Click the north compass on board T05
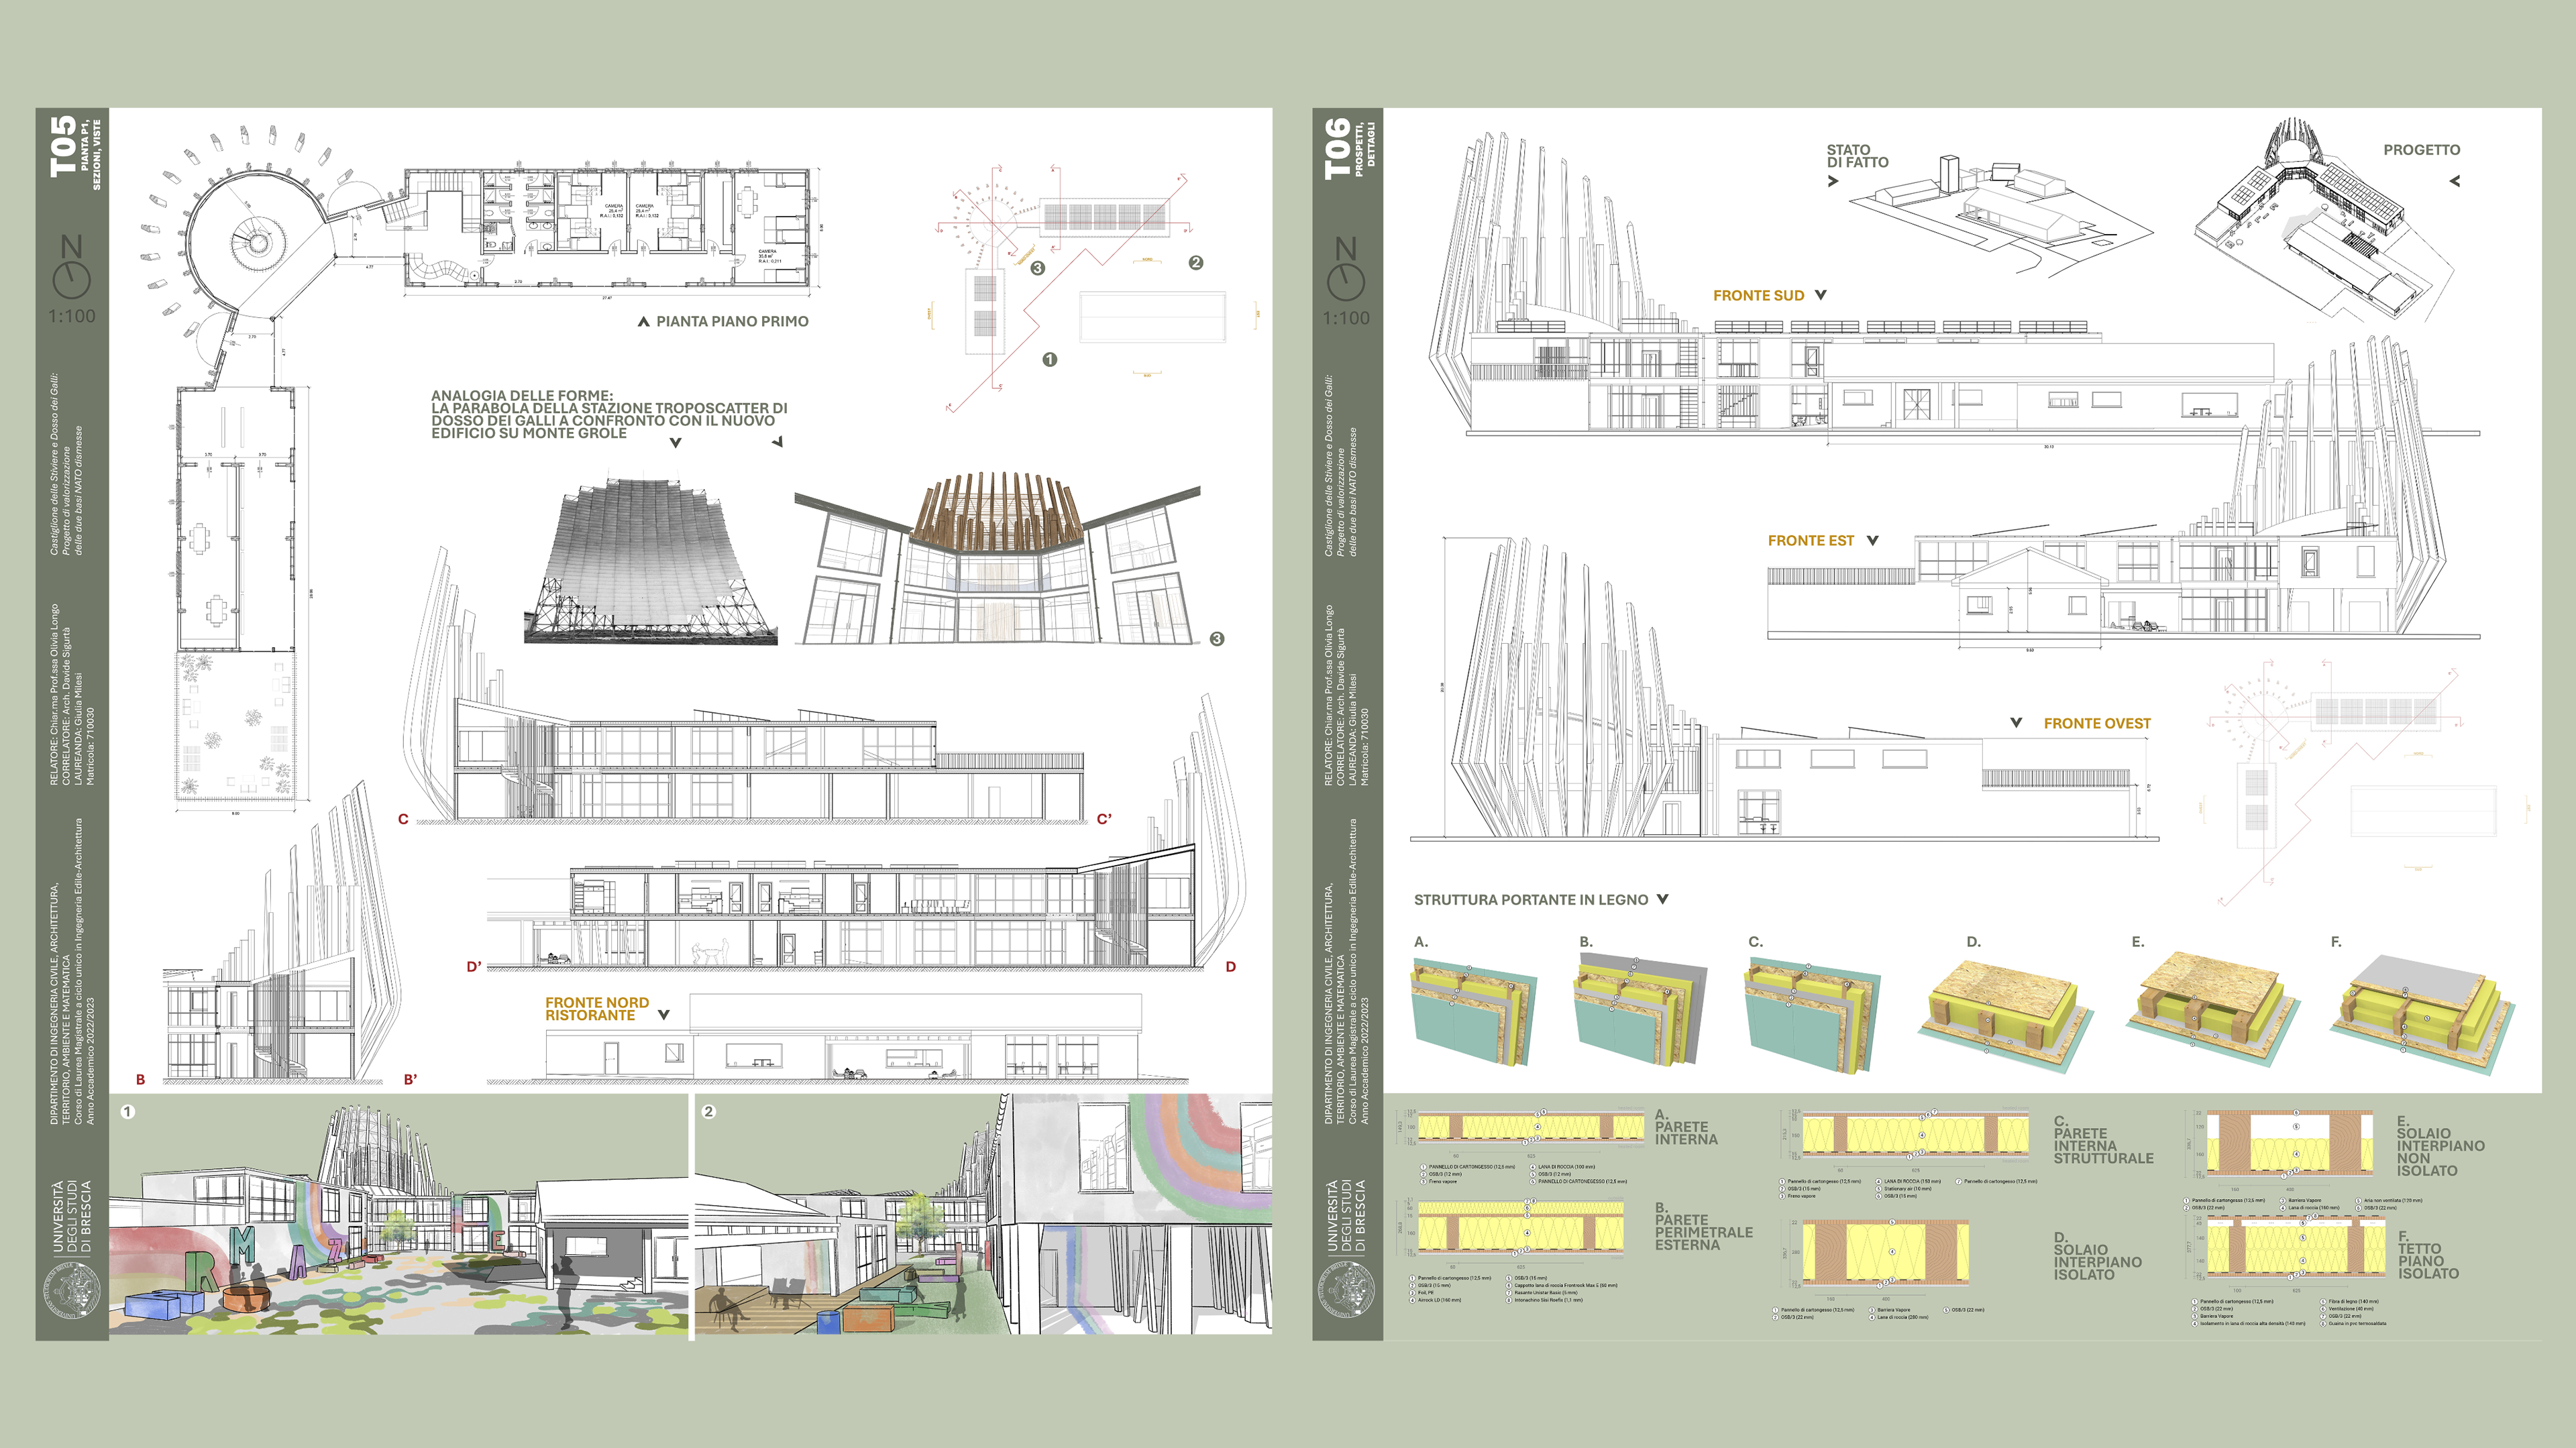Image resolution: width=2576 pixels, height=1448 pixels. (71, 278)
